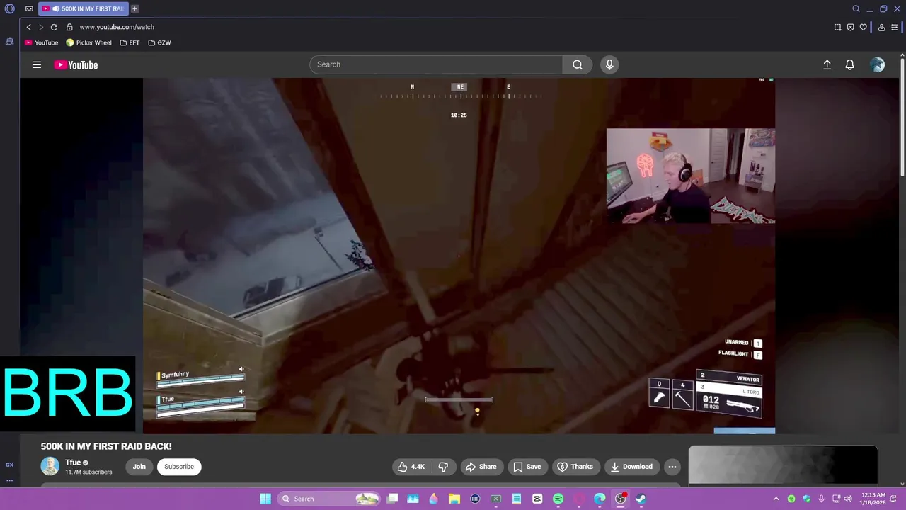The image size is (906, 510).
Task: Open the YouTube guide hamburger menu
Action: pos(36,64)
